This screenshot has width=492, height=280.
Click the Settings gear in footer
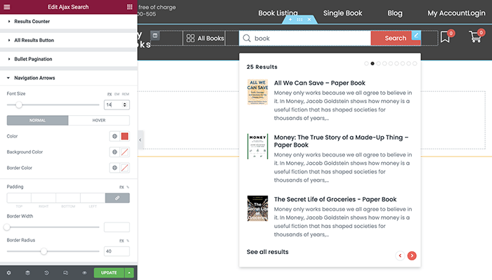click(x=8, y=273)
